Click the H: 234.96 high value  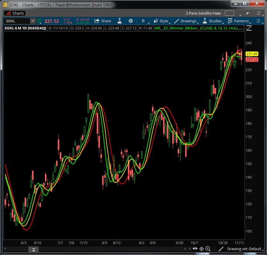pos(94,28)
